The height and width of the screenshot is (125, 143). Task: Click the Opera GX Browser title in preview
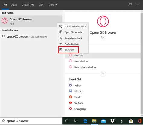pyautogui.click(x=103, y=32)
